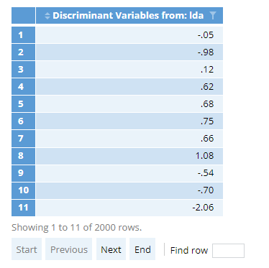Open the filter funnel icon in header

(212, 16)
